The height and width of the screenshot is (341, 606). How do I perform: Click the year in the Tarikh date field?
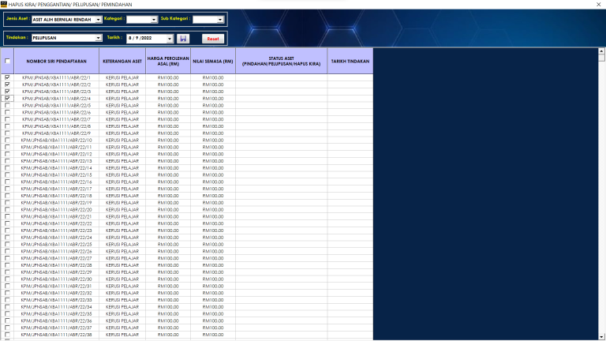coord(148,38)
